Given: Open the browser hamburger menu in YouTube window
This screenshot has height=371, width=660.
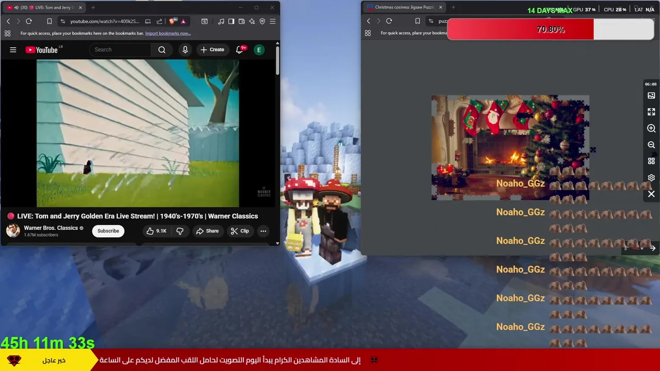Looking at the screenshot, I should (273, 21).
